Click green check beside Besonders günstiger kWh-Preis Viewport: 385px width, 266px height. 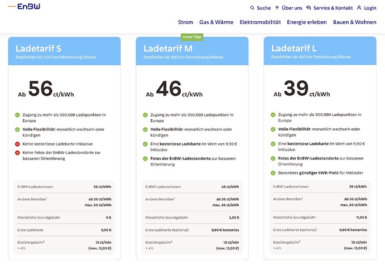coord(273,173)
